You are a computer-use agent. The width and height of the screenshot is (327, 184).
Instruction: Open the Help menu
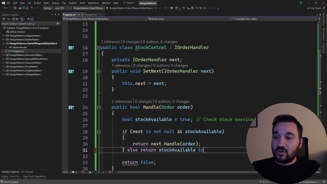pyautogui.click(x=116, y=3)
